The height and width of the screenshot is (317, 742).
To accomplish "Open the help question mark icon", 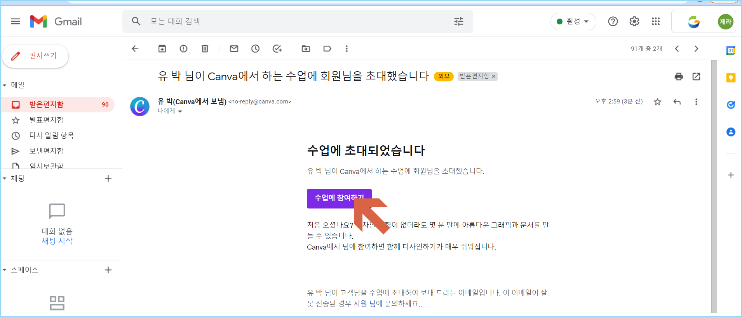I will [x=613, y=21].
